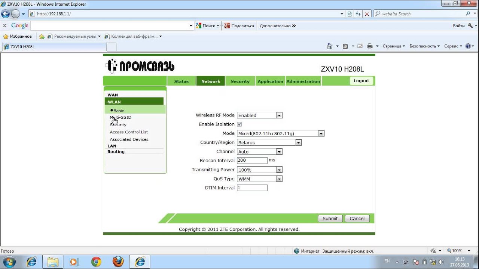This screenshot has height=269, width=479.
Task: Launch Google Chrome from the taskbar
Action: coord(96,262)
